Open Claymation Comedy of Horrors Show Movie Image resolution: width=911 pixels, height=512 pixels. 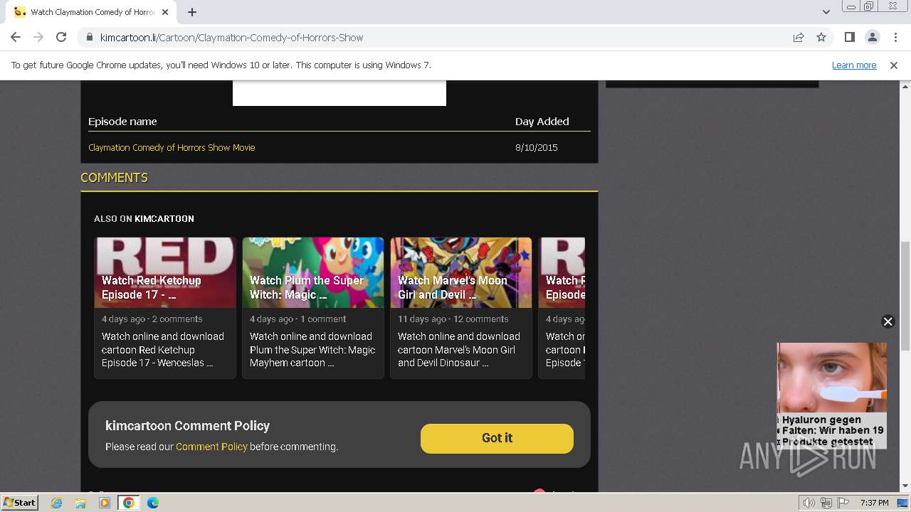(172, 147)
